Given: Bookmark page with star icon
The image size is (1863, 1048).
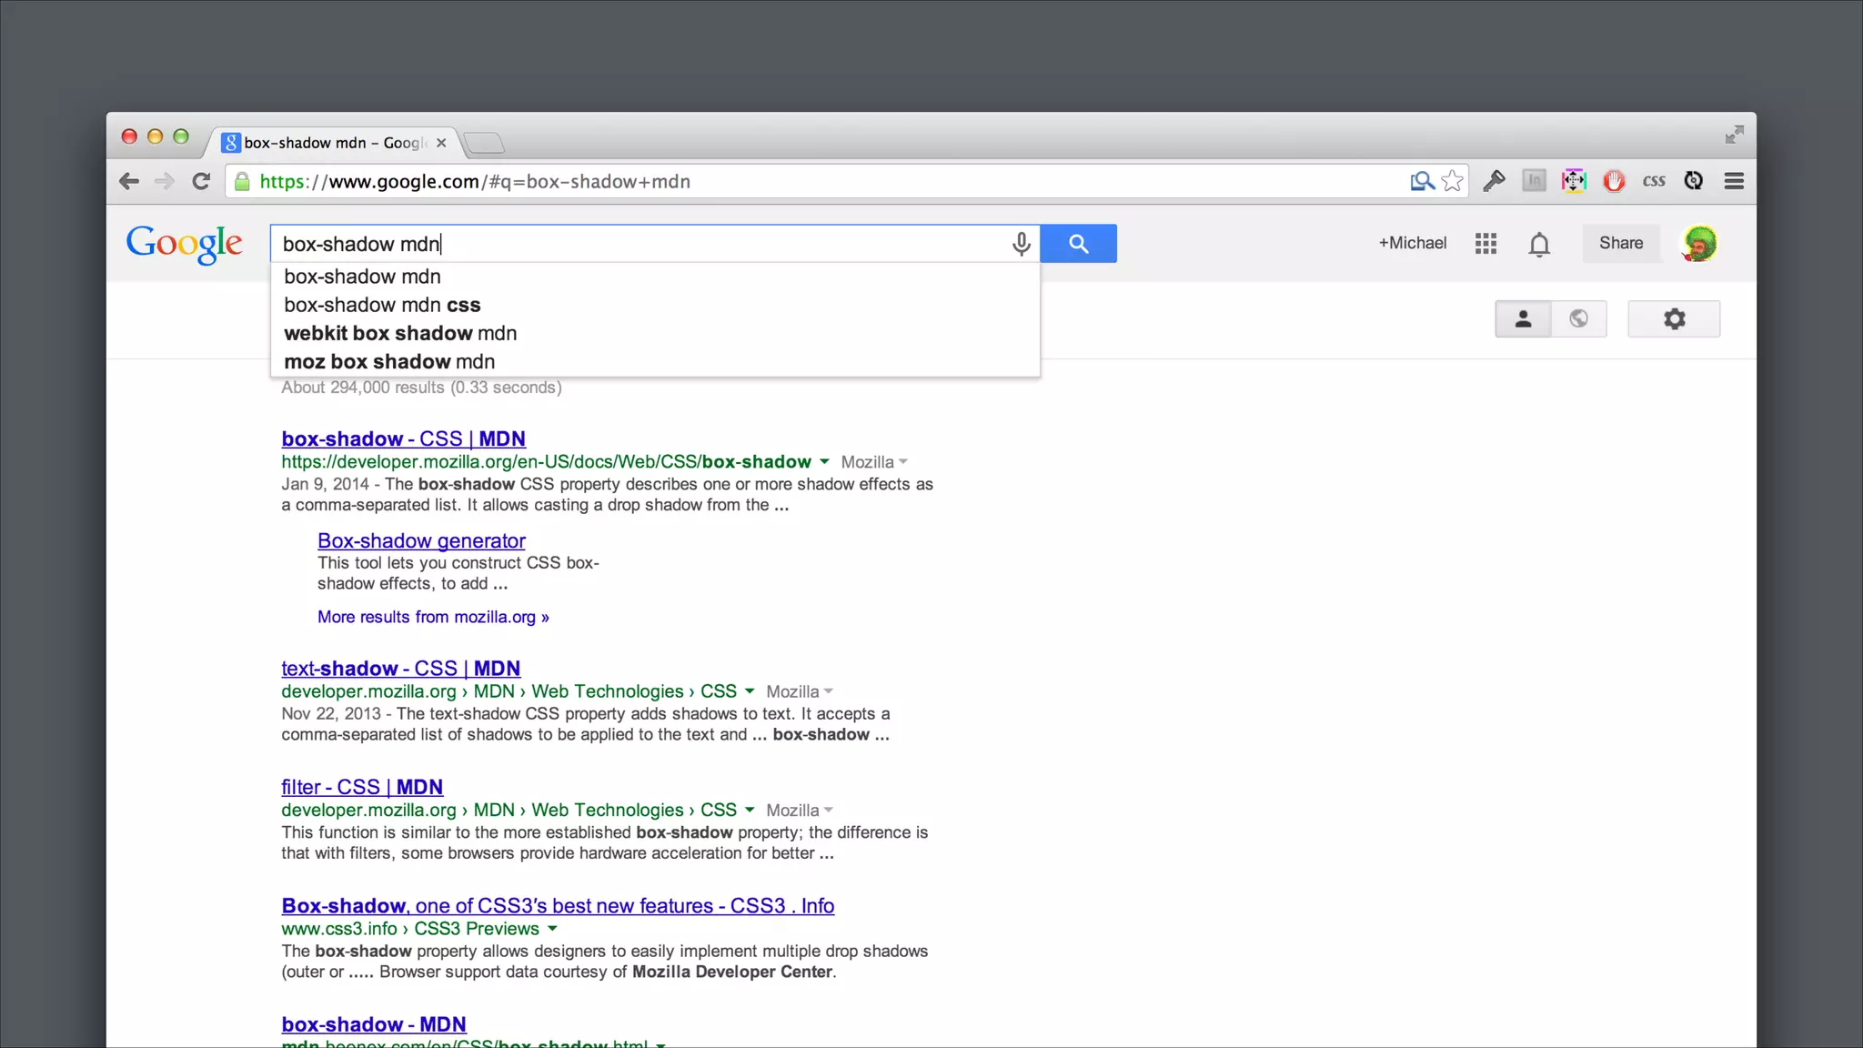Looking at the screenshot, I should (x=1453, y=181).
